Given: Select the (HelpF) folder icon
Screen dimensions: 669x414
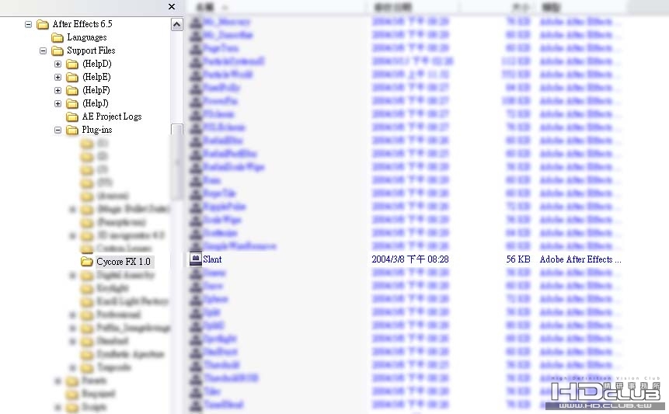Looking at the screenshot, I should click(x=72, y=90).
